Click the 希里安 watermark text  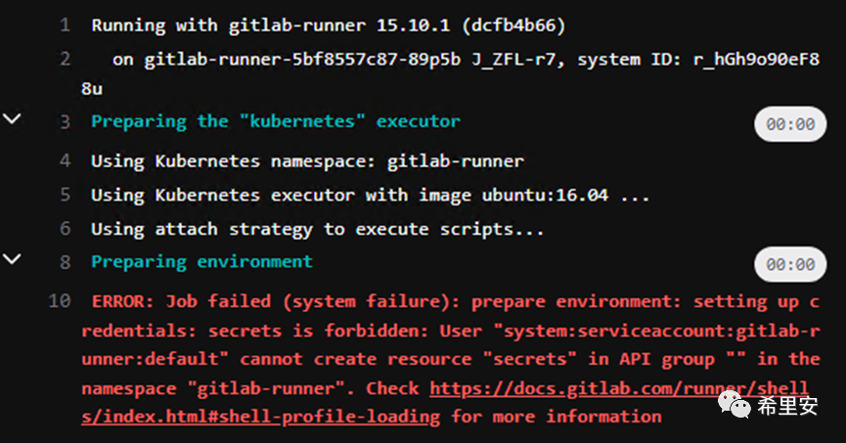click(x=787, y=406)
